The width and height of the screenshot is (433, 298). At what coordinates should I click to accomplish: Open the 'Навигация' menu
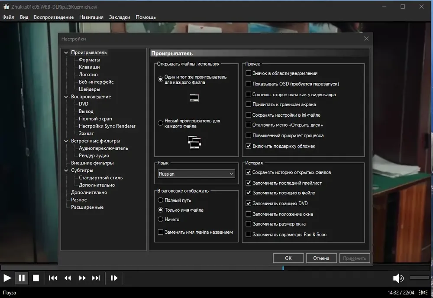pos(91,17)
